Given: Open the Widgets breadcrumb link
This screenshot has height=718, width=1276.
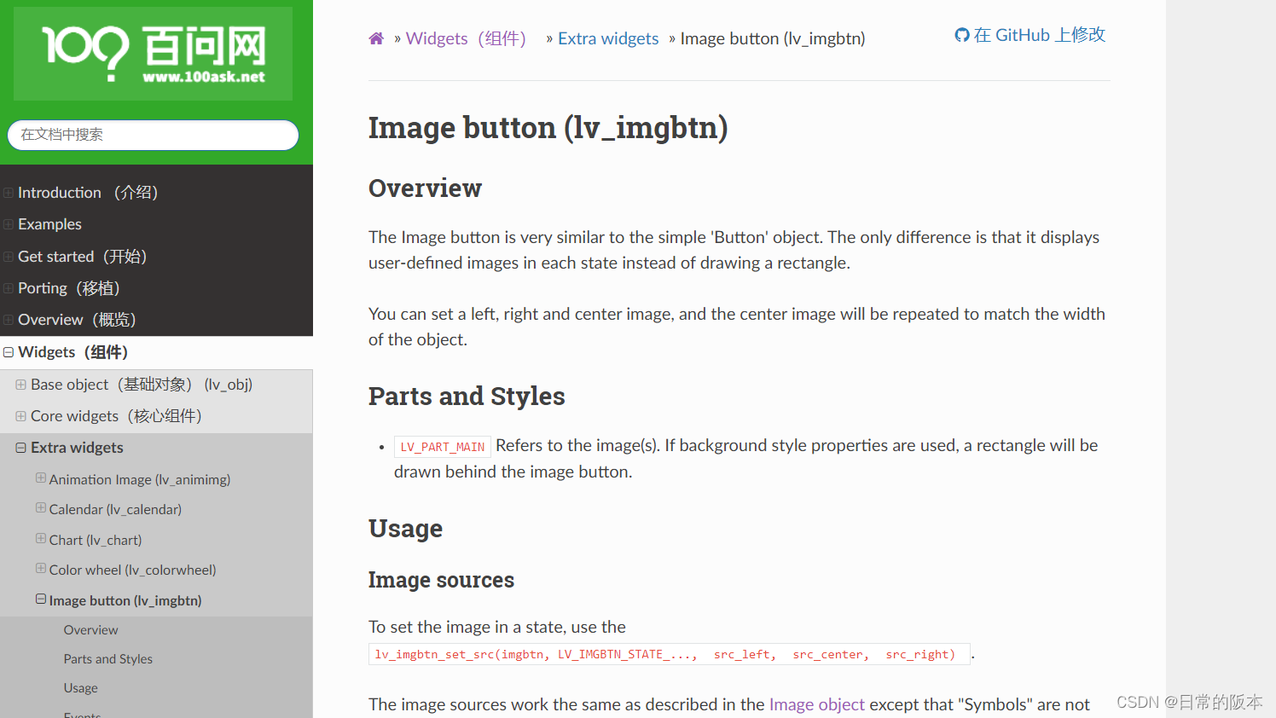Looking at the screenshot, I should 467,38.
